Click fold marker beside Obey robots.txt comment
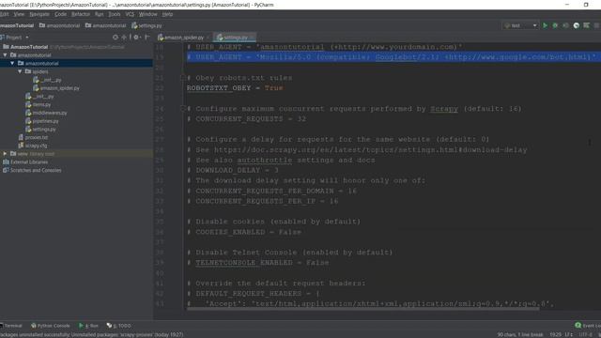 183,78
